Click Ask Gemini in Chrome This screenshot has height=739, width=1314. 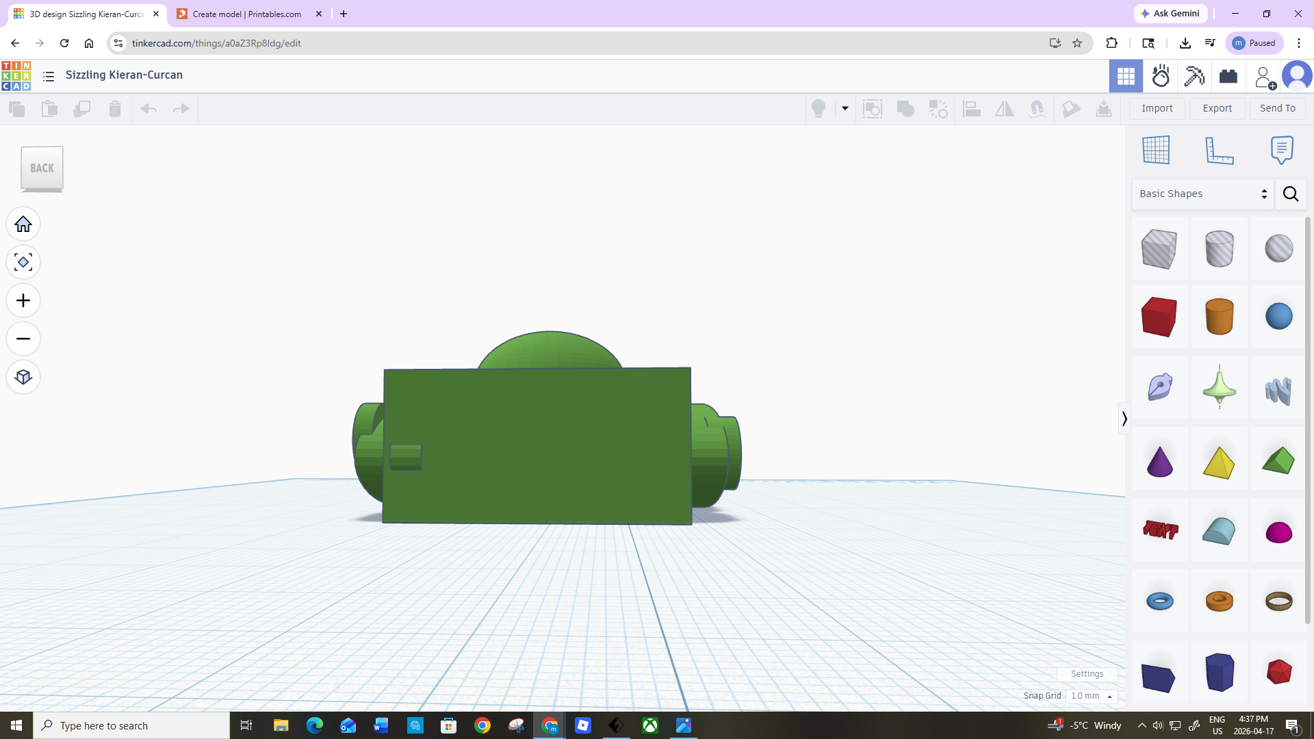[1170, 14]
